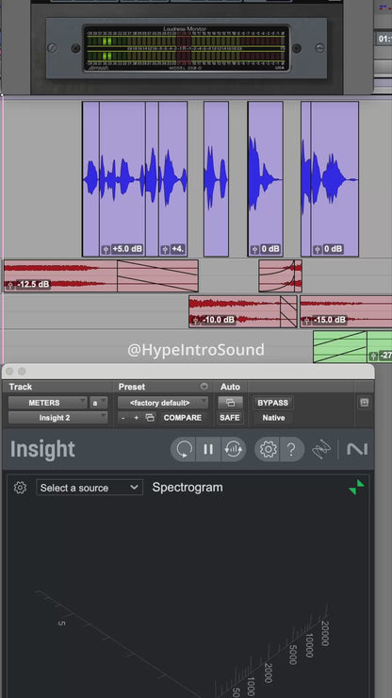Image resolution: width=392 pixels, height=698 pixels.
Task: Expand Spectrogram with green arrows icon
Action: pos(357,487)
